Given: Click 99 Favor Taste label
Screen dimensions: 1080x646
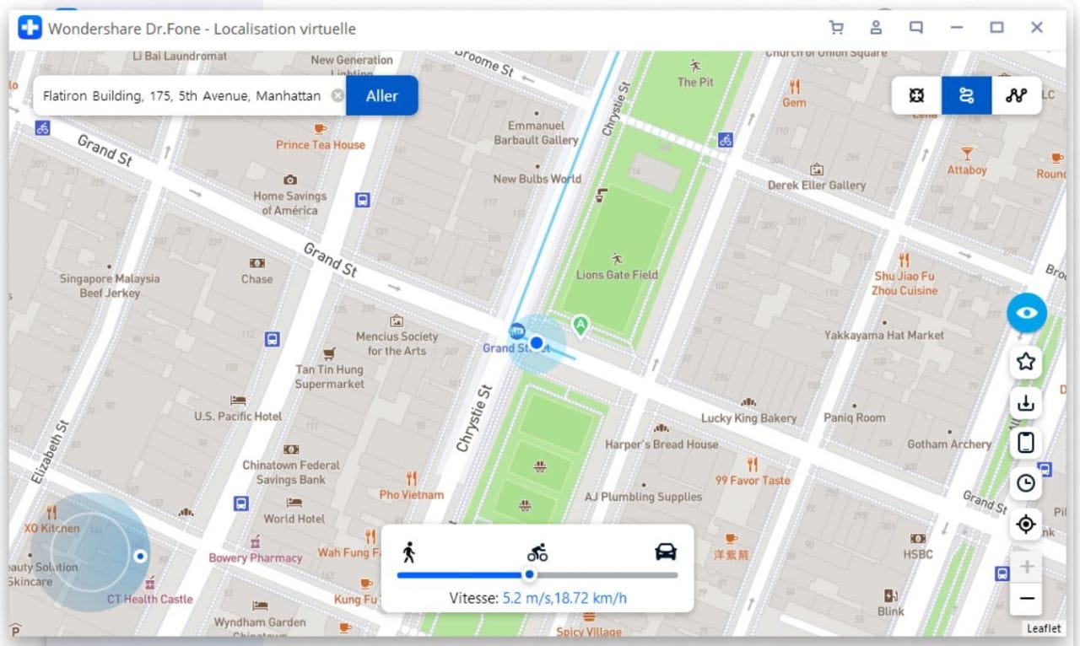Looking at the screenshot, I should (753, 480).
